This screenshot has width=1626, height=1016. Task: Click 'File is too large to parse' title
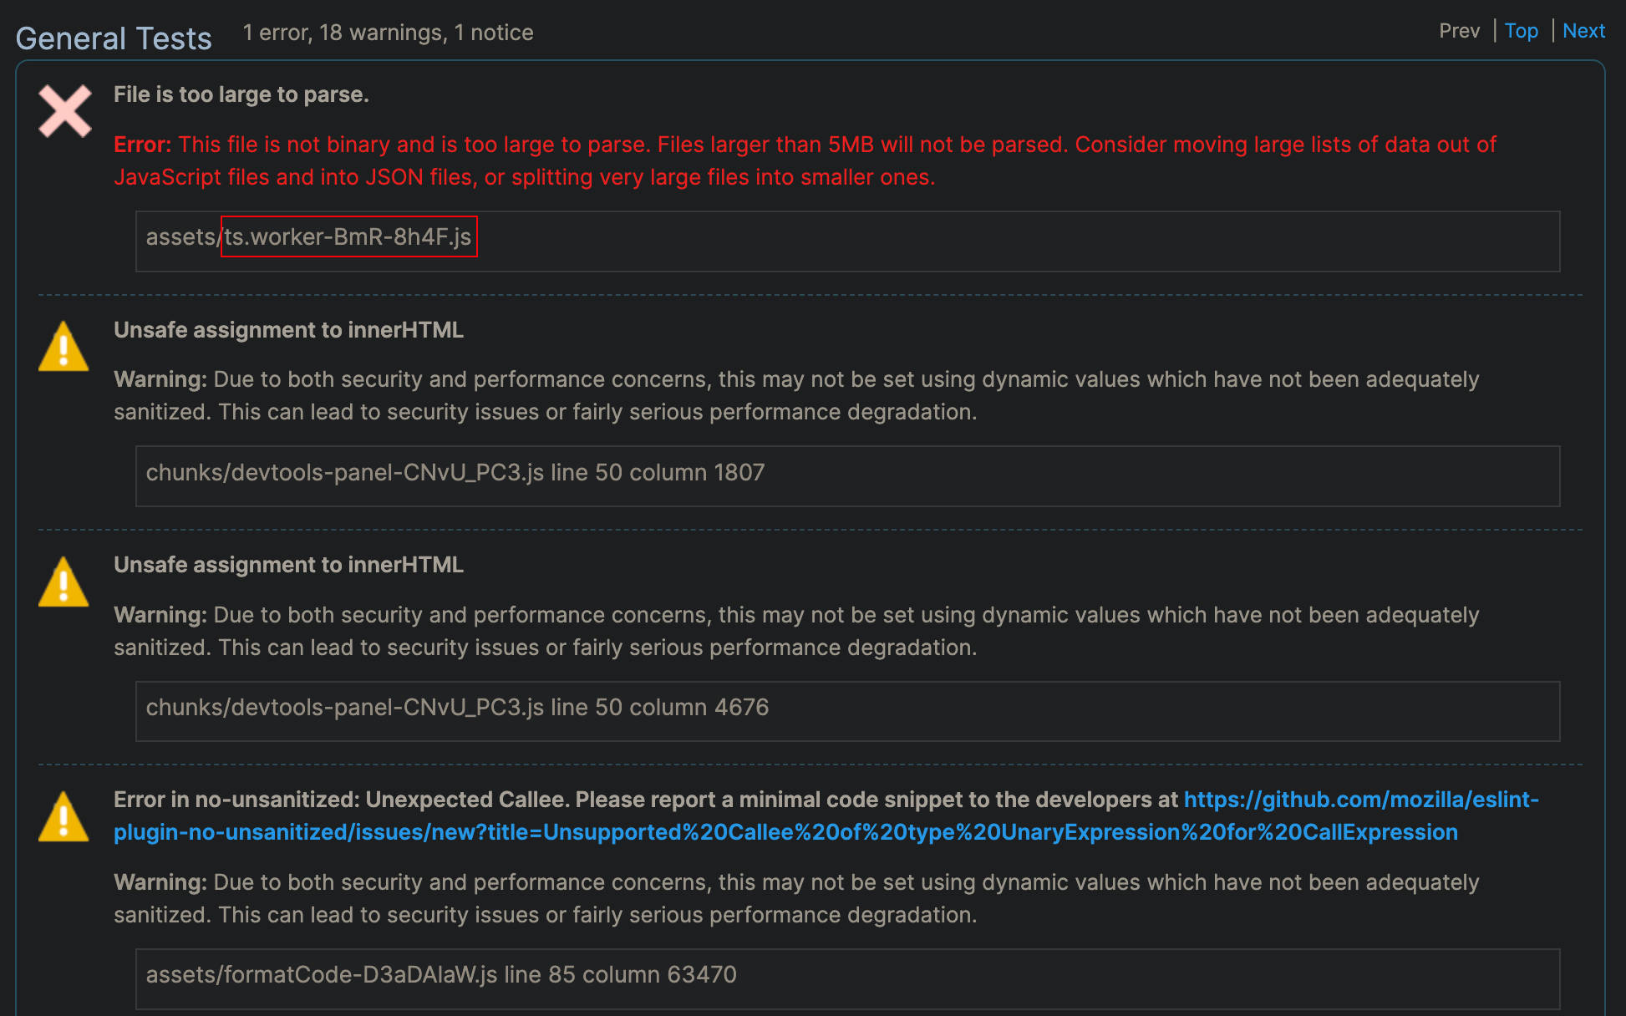pyautogui.click(x=241, y=94)
